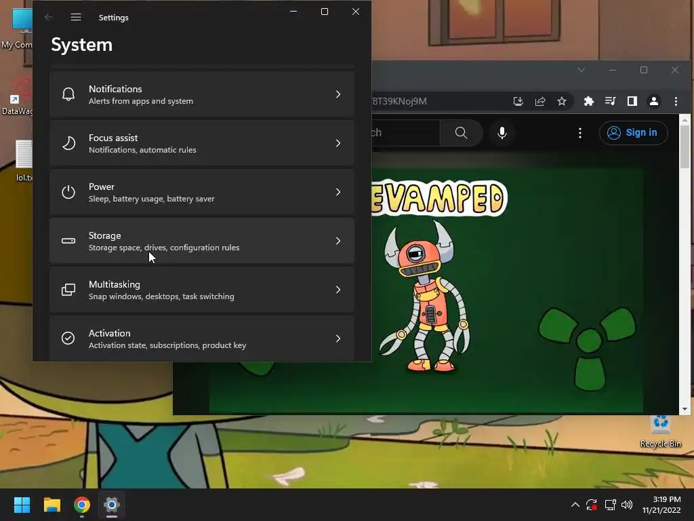Viewport: 694px width, 521px height.
Task: Click the YouTube search input field
Action: [406, 132]
